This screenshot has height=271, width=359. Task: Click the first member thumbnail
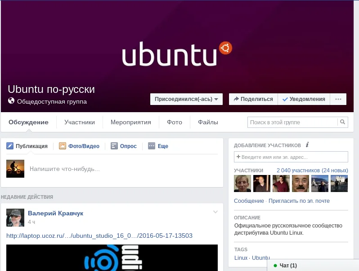[242, 184]
